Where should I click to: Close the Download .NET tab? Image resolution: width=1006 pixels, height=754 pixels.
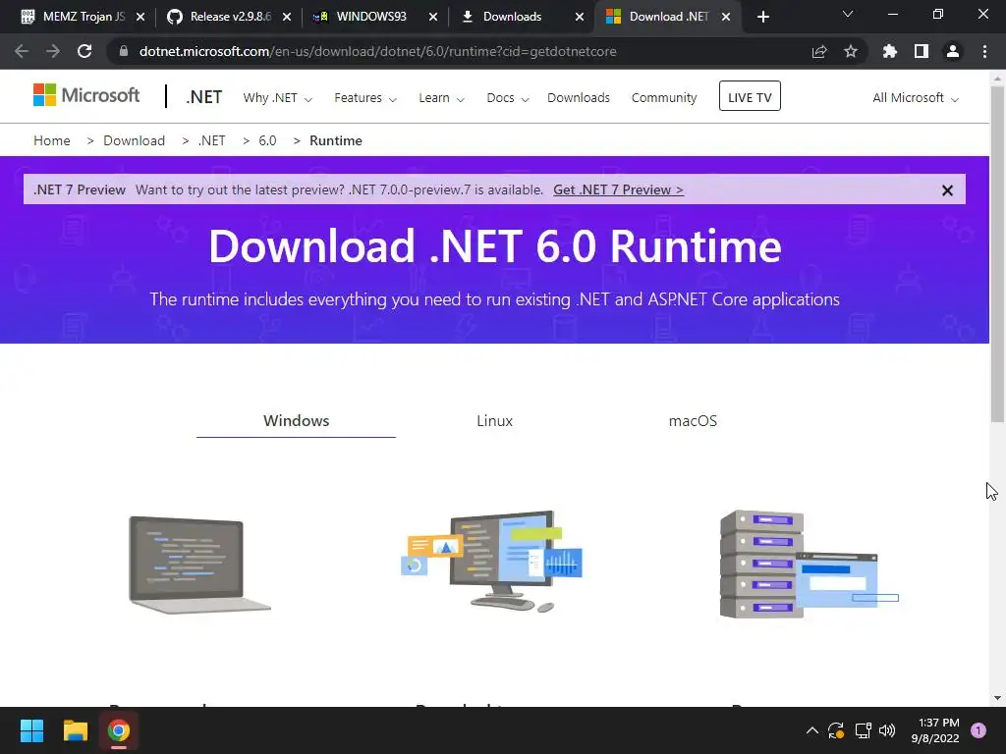(726, 17)
